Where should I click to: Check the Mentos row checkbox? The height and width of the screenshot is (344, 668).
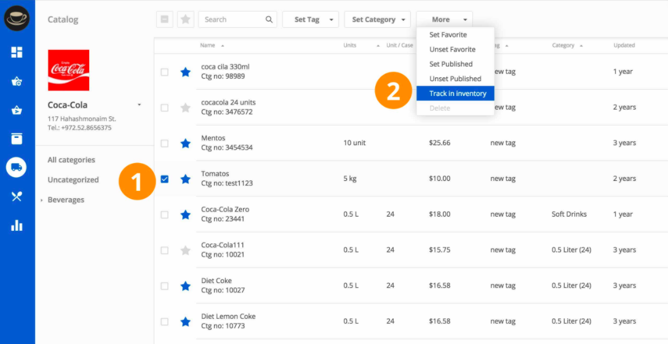tap(164, 143)
